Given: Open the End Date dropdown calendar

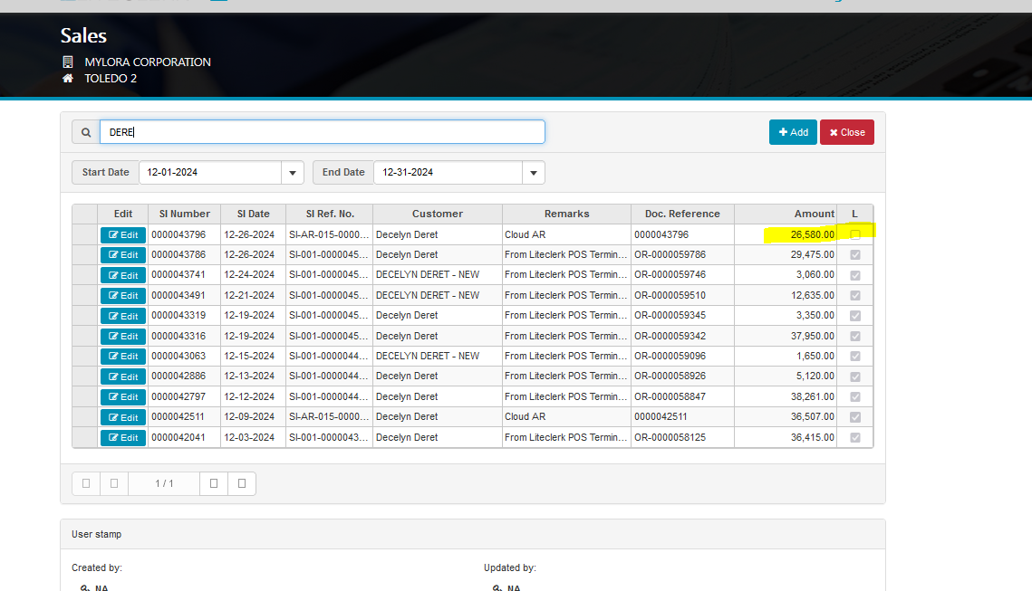Looking at the screenshot, I should [534, 173].
